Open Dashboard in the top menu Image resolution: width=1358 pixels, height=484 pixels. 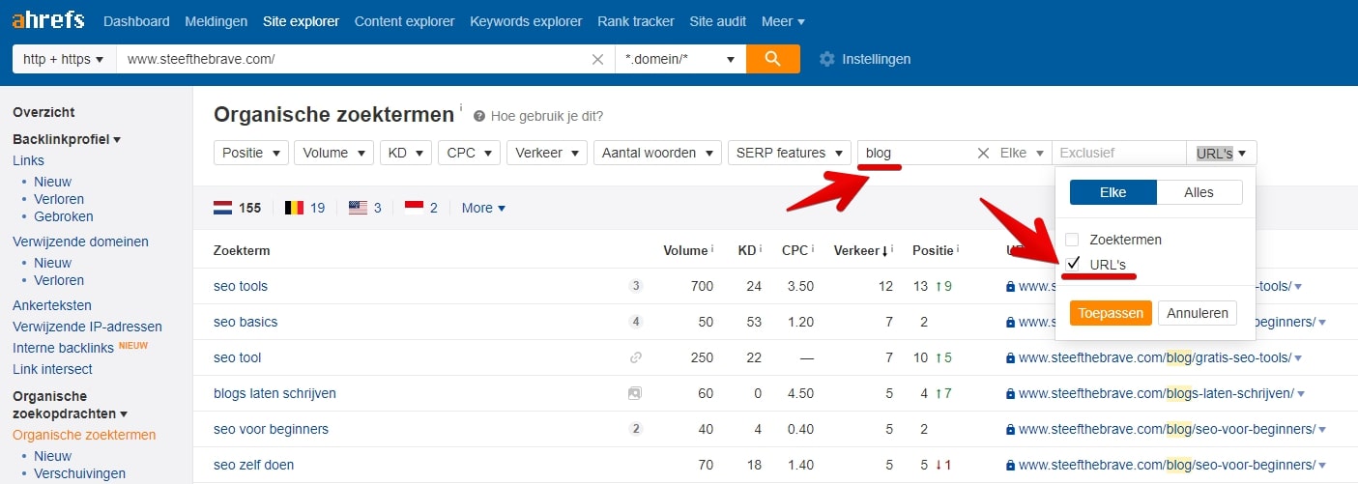pyautogui.click(x=136, y=21)
